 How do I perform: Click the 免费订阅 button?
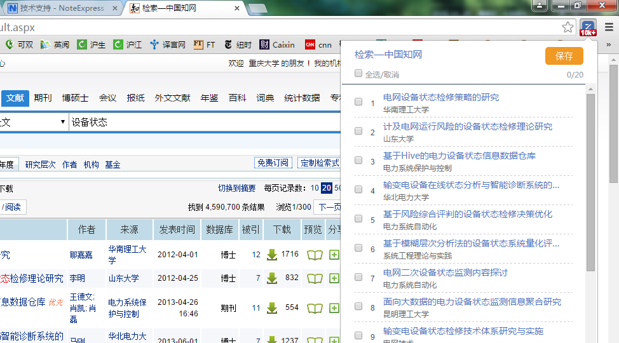[x=273, y=163]
